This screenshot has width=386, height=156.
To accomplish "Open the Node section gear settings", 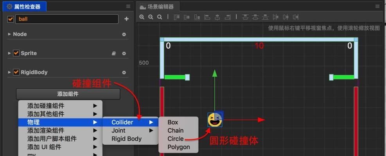I will pyautogui.click(x=124, y=34).
